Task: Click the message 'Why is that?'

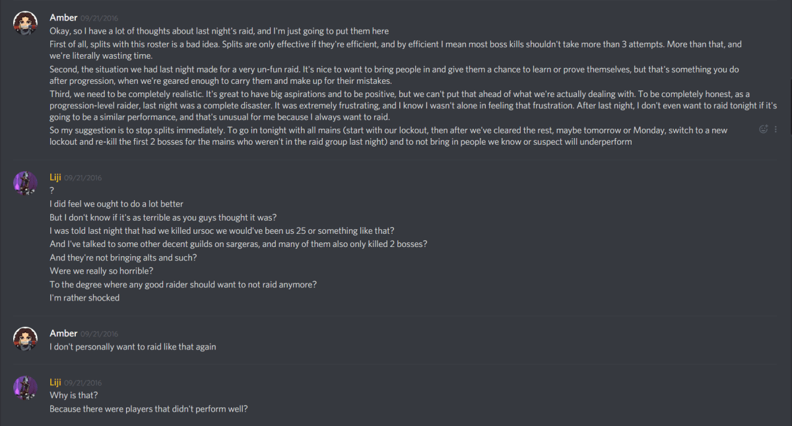Action: pyautogui.click(x=71, y=395)
